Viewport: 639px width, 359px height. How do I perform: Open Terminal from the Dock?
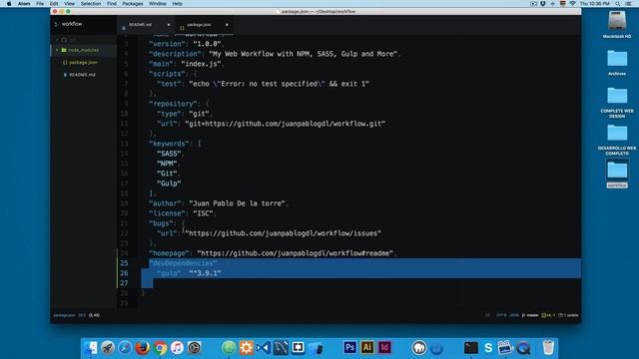(471, 348)
